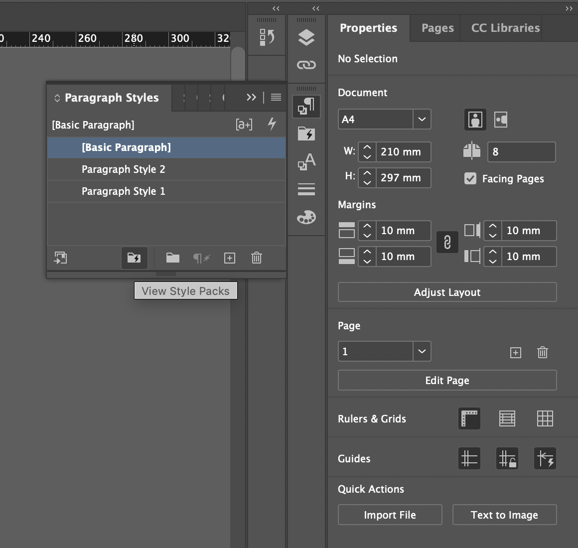Toggle Show Guides button
The width and height of the screenshot is (578, 548).
click(x=469, y=458)
